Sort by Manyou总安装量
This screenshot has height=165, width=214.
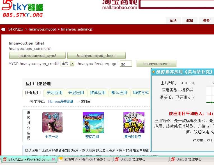61,102
